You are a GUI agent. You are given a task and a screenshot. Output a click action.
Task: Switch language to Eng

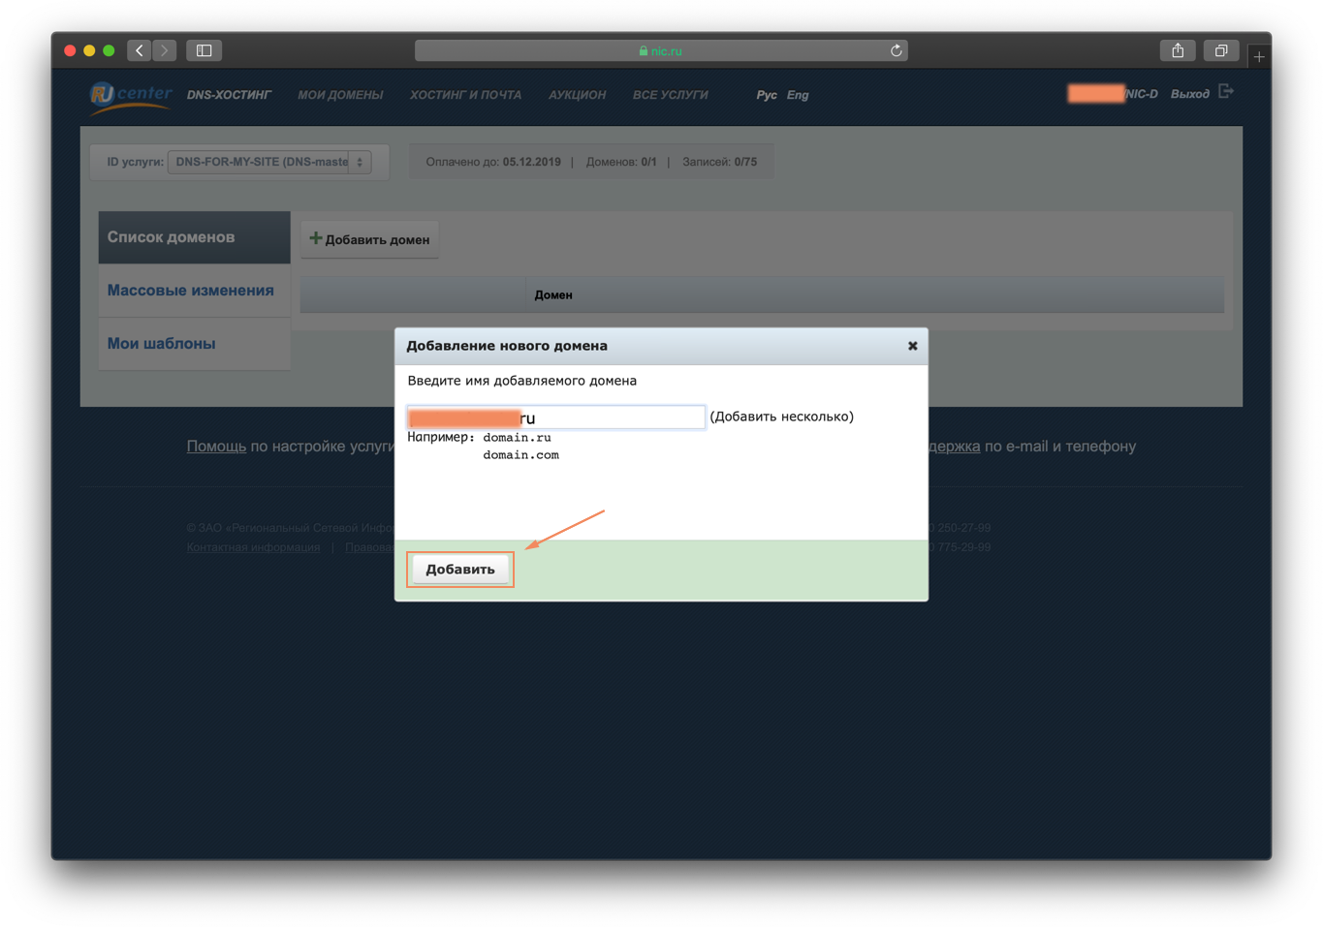[798, 95]
